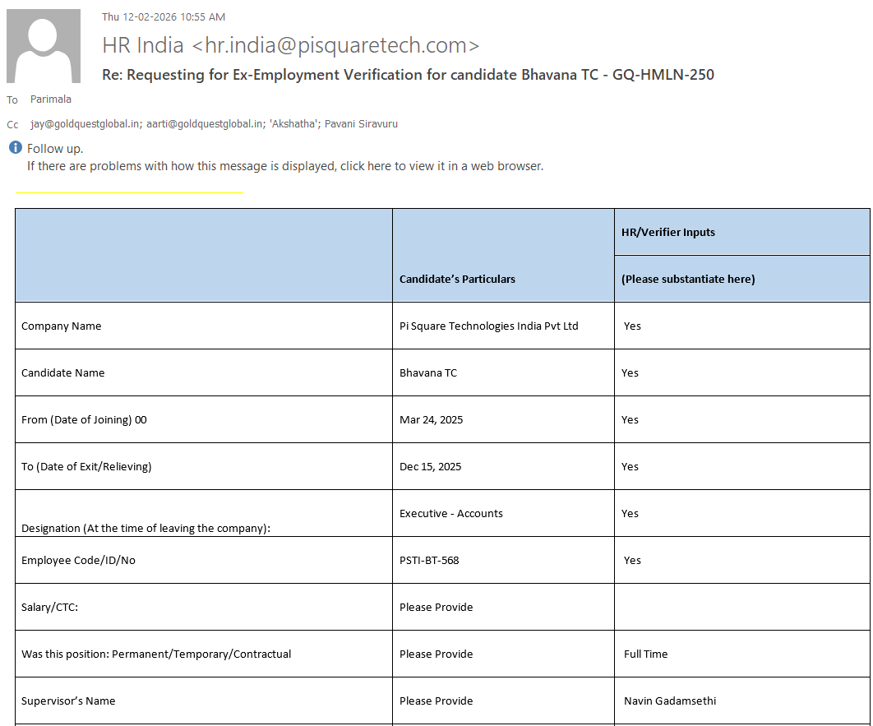
Task: Click the Pi Square Technologies India Pvt Ltd cell
Action: [x=489, y=326]
